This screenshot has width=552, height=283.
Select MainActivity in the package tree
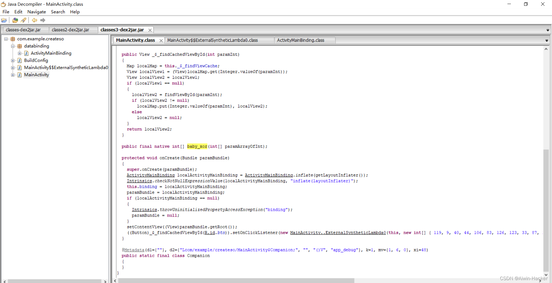click(x=37, y=75)
